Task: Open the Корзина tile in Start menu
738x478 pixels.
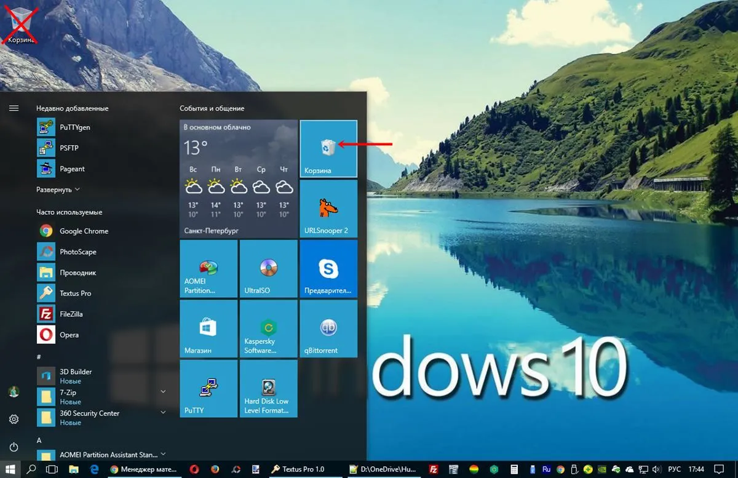Action: point(328,149)
